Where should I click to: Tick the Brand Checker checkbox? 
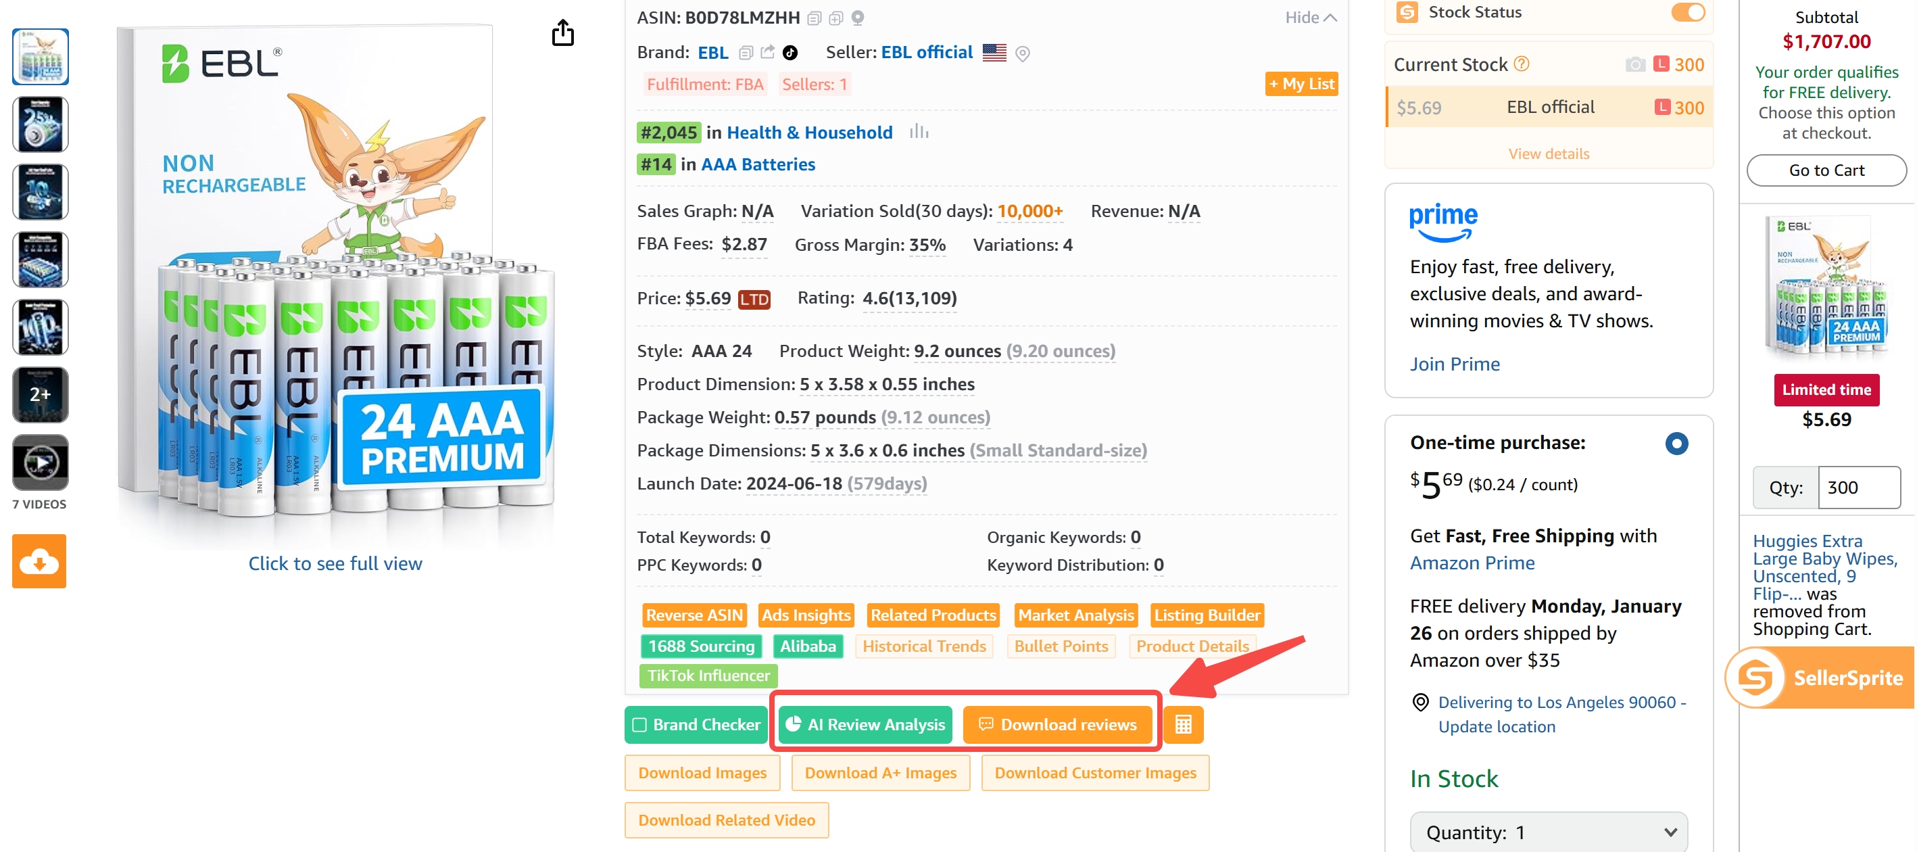(640, 724)
